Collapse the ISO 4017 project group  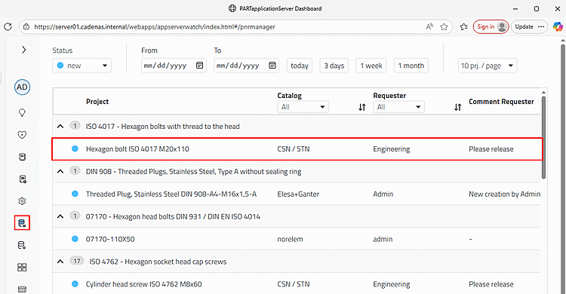point(60,126)
